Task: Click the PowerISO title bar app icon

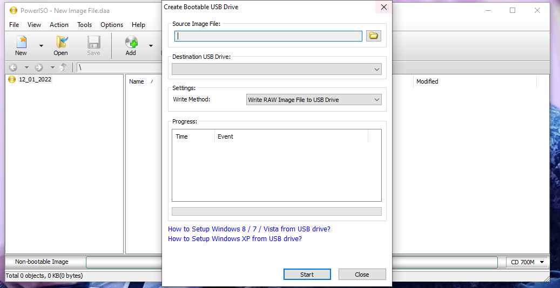Action: click(14, 10)
